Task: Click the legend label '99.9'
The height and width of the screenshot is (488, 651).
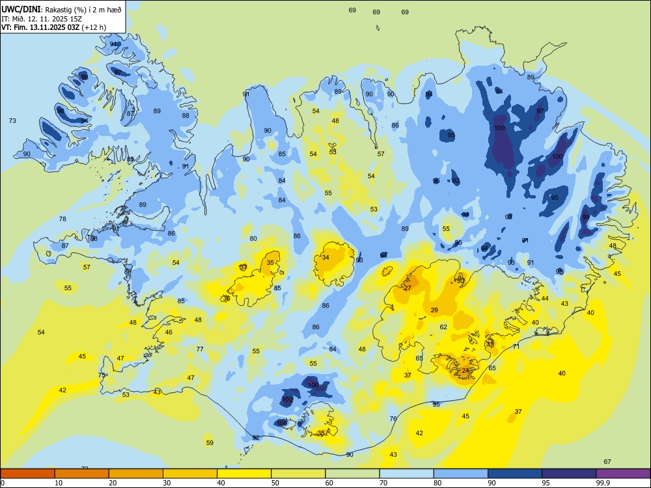Action: (602, 483)
